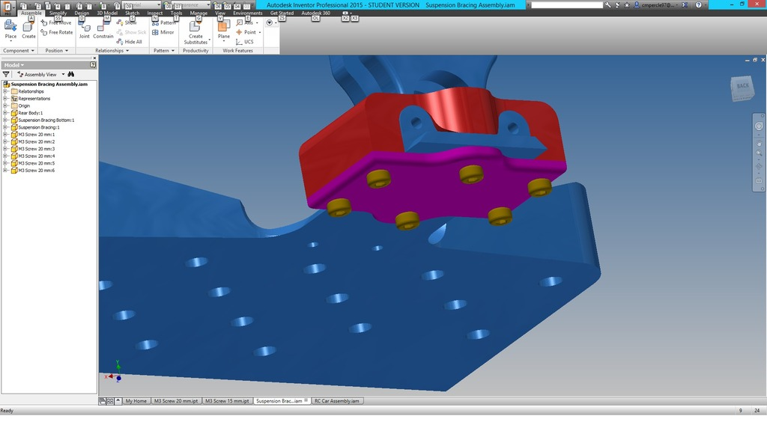767x431 pixels.
Task: Click the communication center satellite icon
Action: coord(617,5)
